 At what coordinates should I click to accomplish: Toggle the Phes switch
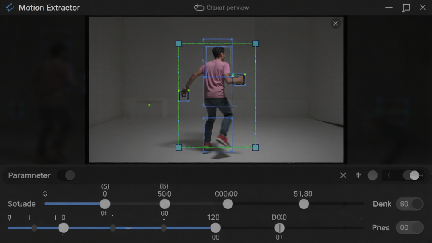point(409,227)
